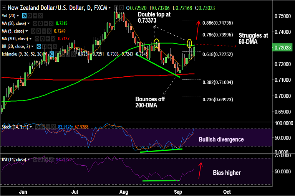Remove the Vol (20) indicator with X
Image resolution: width=295 pixels, height=196 pixels.
click(x=40, y=16)
